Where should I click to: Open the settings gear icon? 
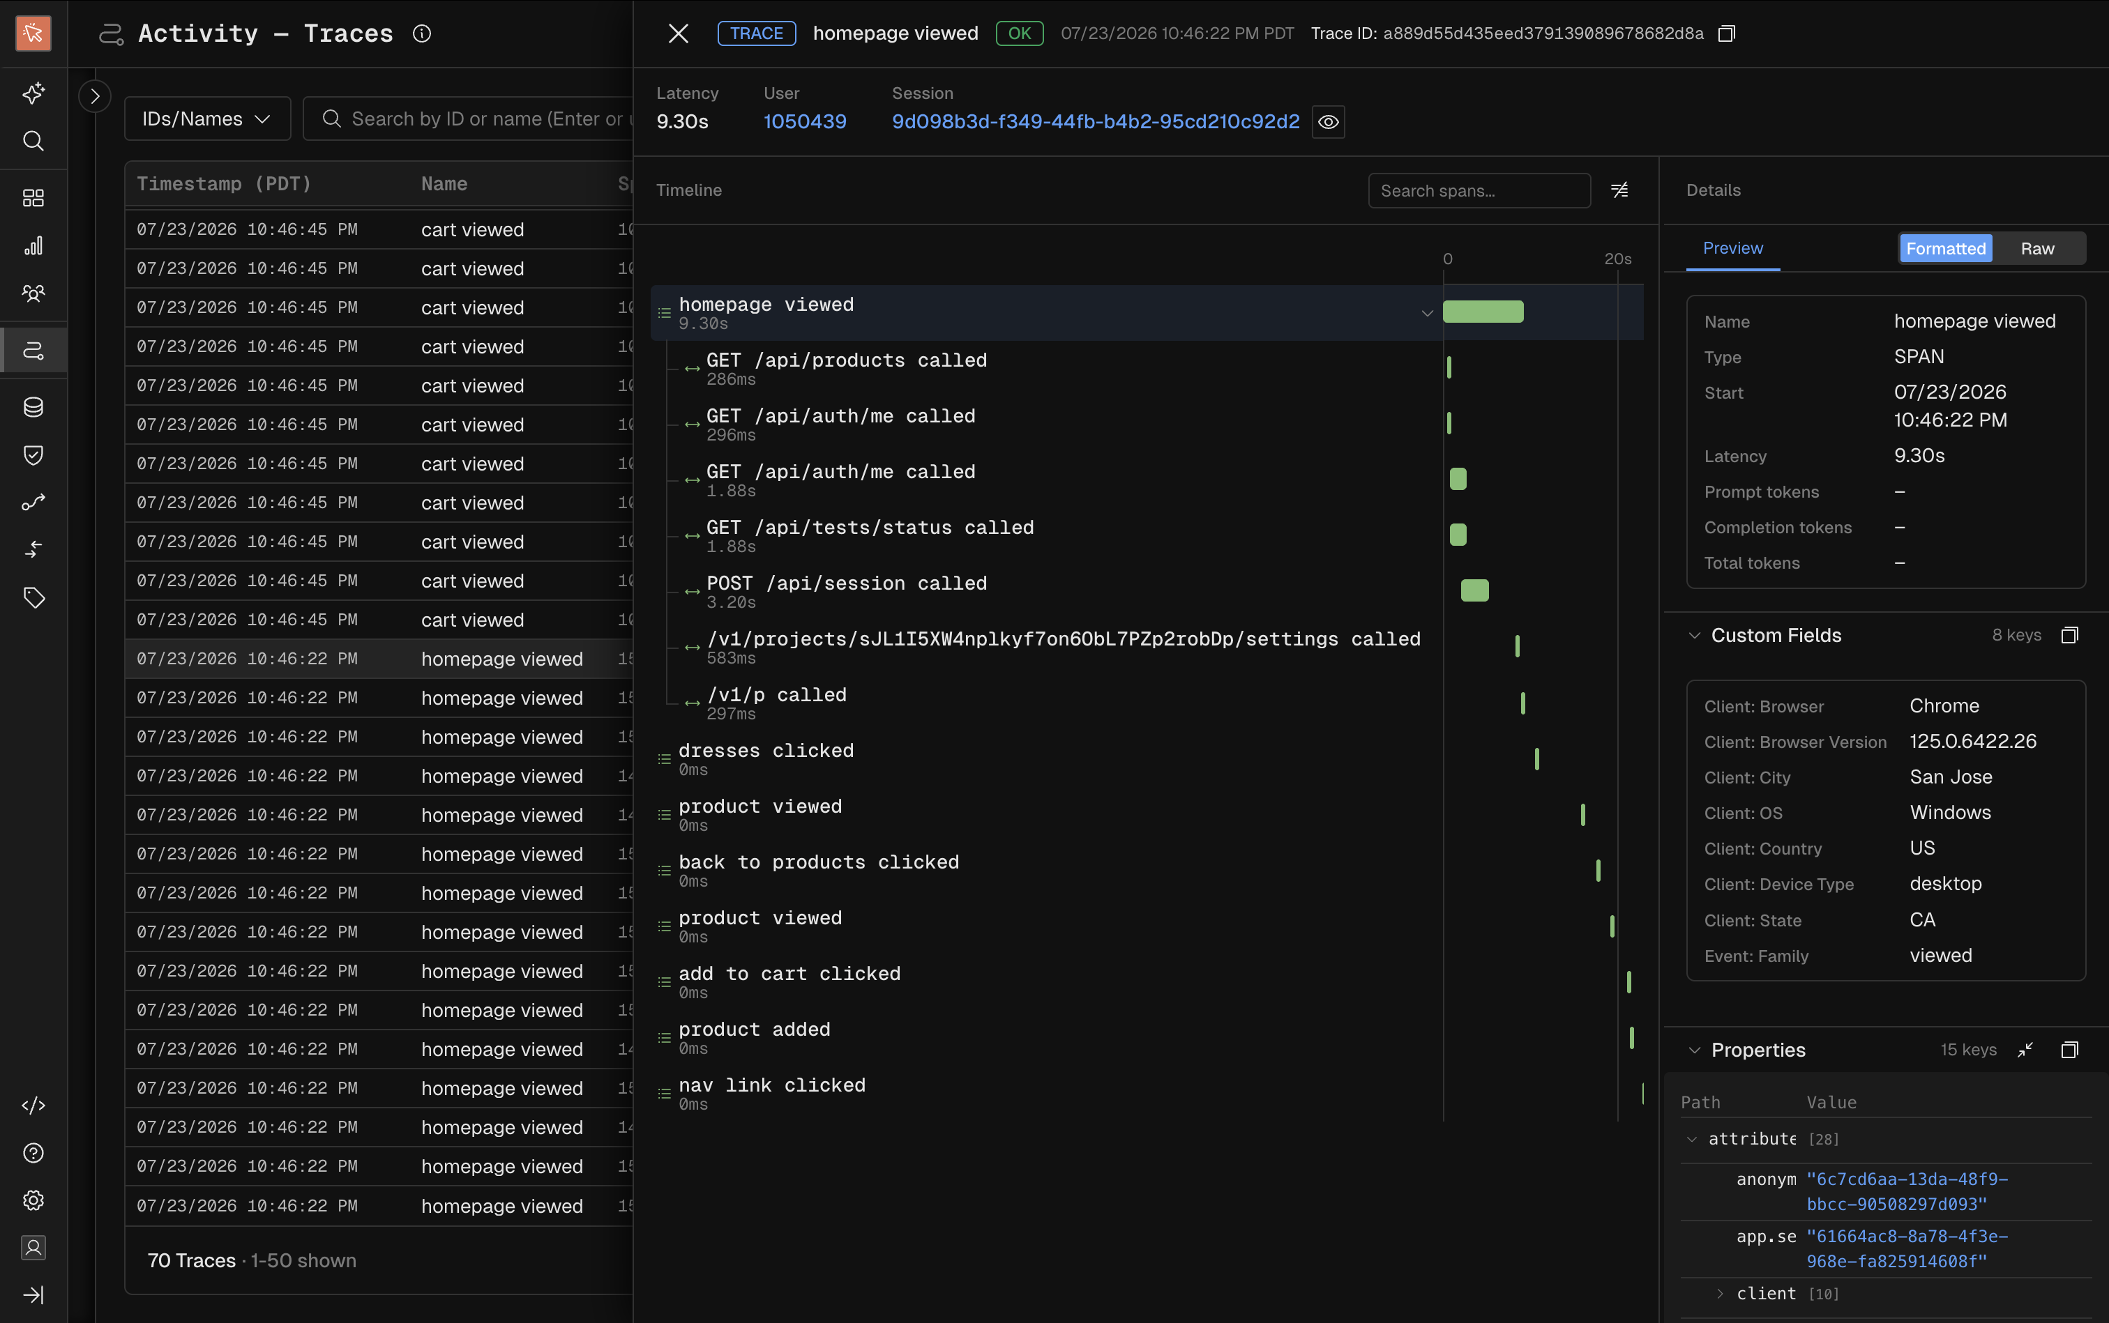[x=33, y=1200]
